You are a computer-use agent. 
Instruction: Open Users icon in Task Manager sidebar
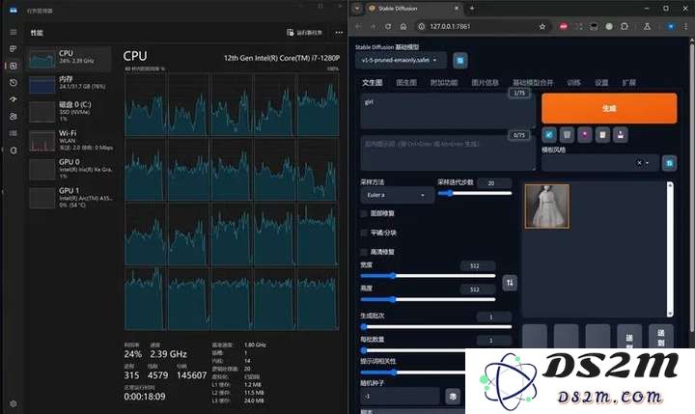tap(14, 116)
